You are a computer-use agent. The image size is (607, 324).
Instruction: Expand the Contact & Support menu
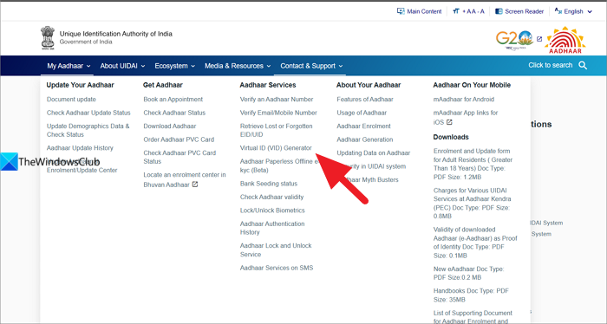(x=311, y=66)
